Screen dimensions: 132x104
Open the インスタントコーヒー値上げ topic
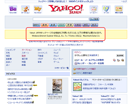coord(19,92)
